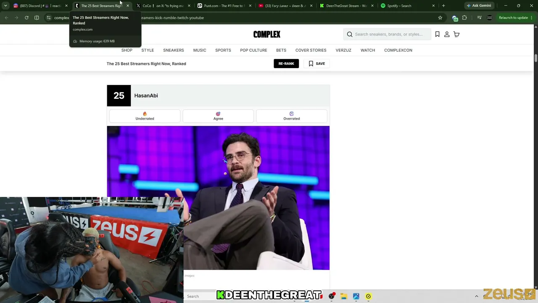538x303 pixels.
Task: Open the Chrome three-dot menu
Action: click(x=531, y=18)
